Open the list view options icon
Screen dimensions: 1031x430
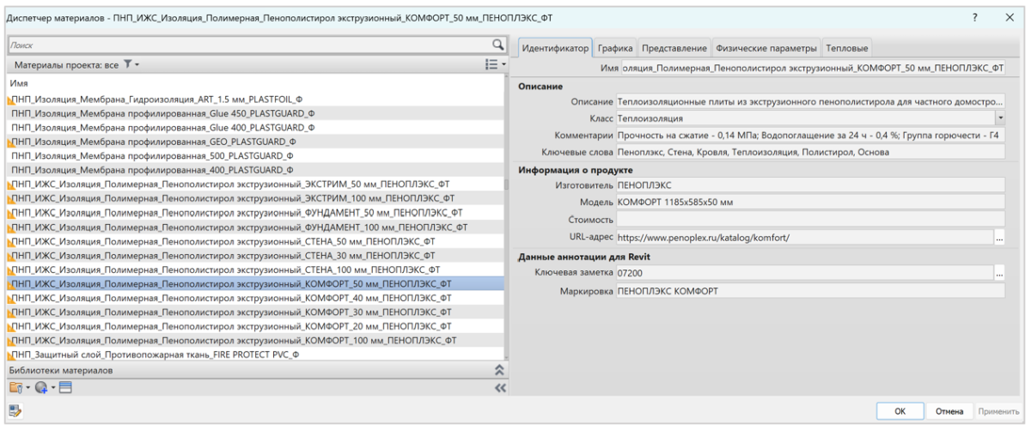point(492,65)
